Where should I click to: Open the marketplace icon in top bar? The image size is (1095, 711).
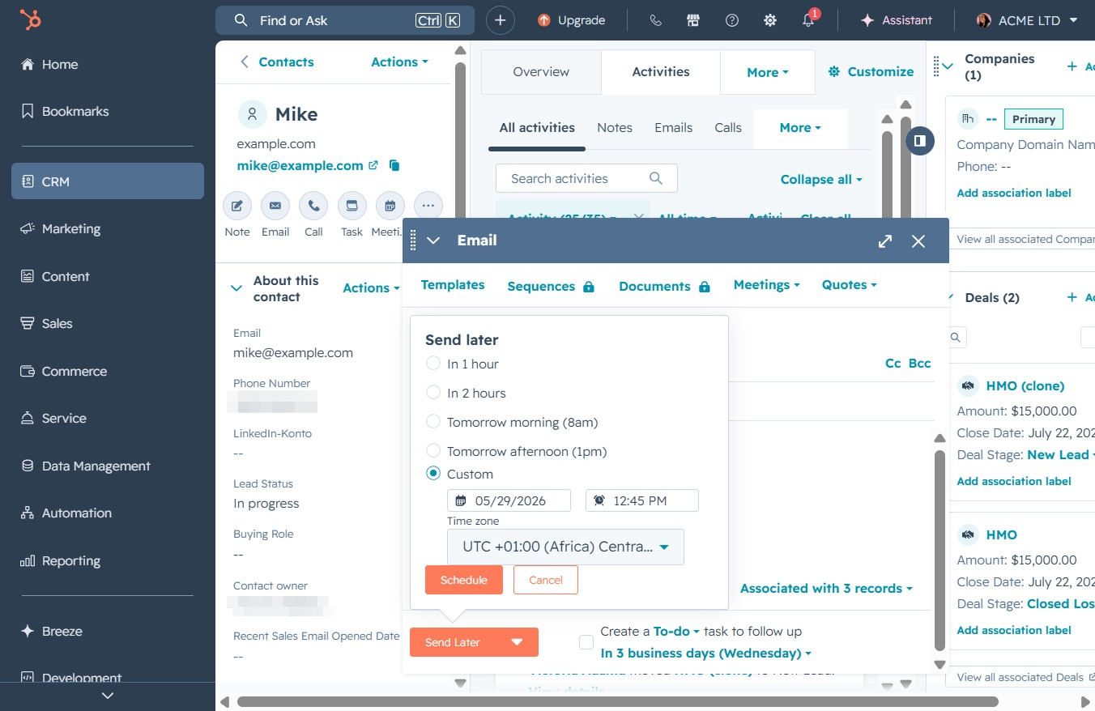[693, 20]
